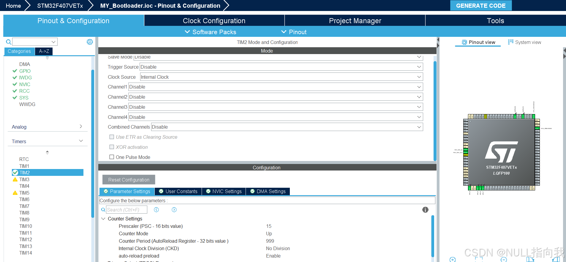Click the zoom in icon below pinout
The image size is (566, 262).
(453, 260)
